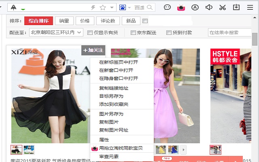Viewport: 259px width, 162px height.
Task: Bookmark page with the star icon
Action: 103,7
